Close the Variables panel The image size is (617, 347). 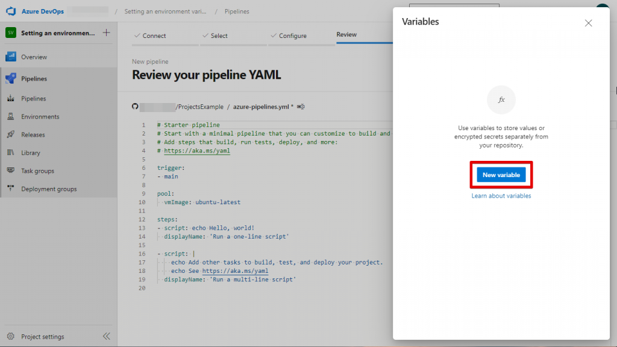pyautogui.click(x=589, y=23)
